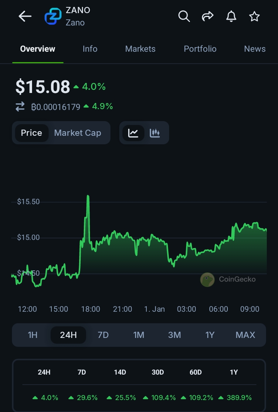Switch to line chart view icon
This screenshot has height=412, width=278.
(133, 133)
